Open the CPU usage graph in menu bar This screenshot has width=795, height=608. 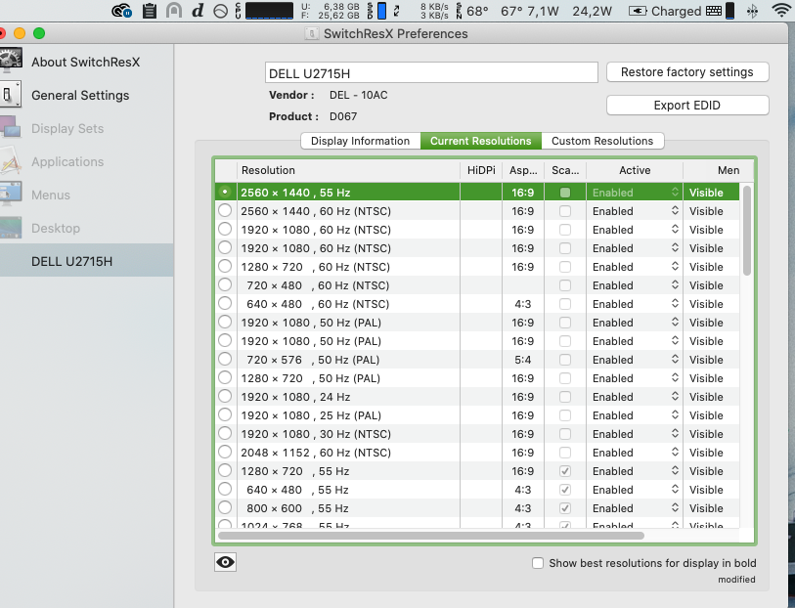269,11
